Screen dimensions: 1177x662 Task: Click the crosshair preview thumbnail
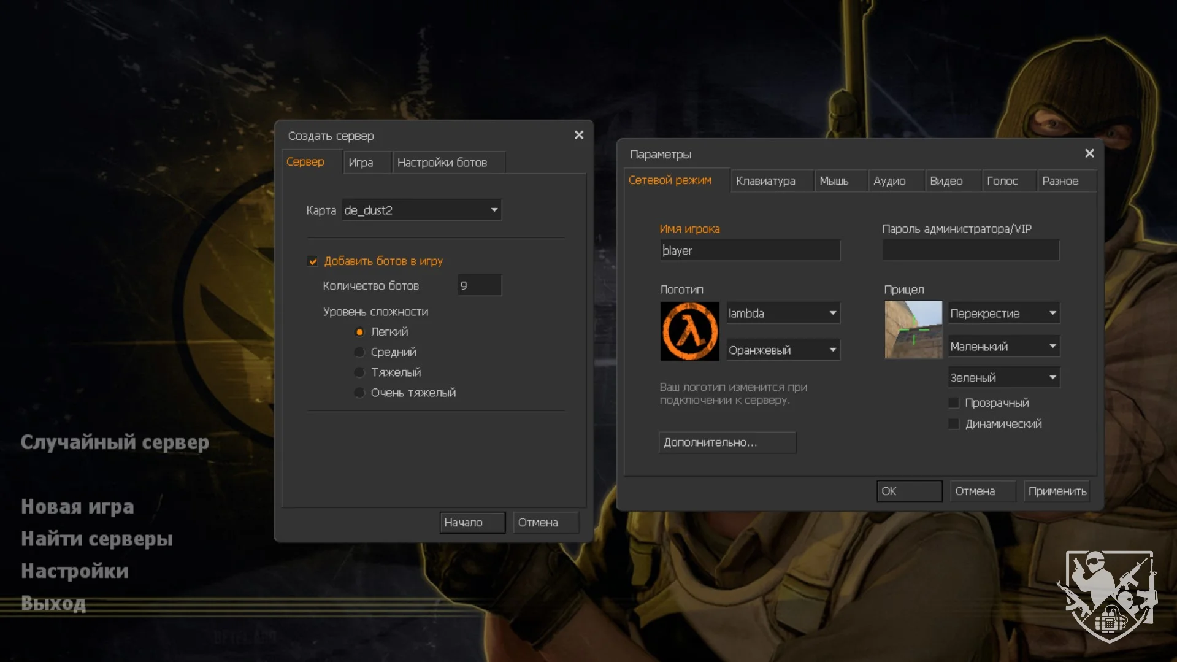click(x=913, y=329)
